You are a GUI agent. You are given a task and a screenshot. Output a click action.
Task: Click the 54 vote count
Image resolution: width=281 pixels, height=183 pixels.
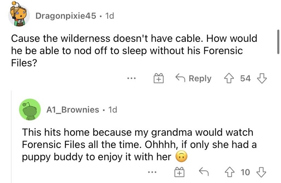(x=245, y=78)
